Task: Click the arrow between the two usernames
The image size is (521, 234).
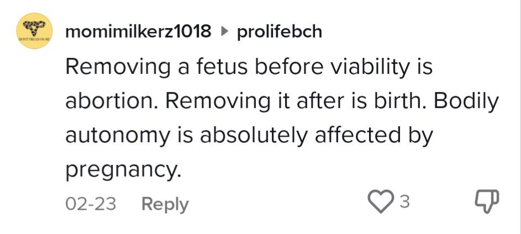Action: coord(224,33)
